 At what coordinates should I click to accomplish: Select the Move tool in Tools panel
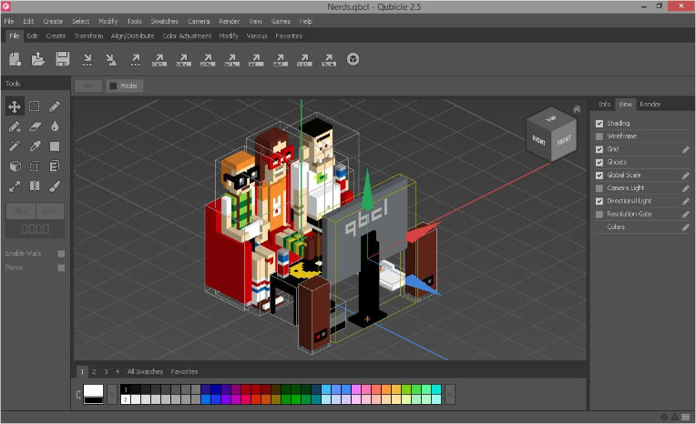(15, 106)
